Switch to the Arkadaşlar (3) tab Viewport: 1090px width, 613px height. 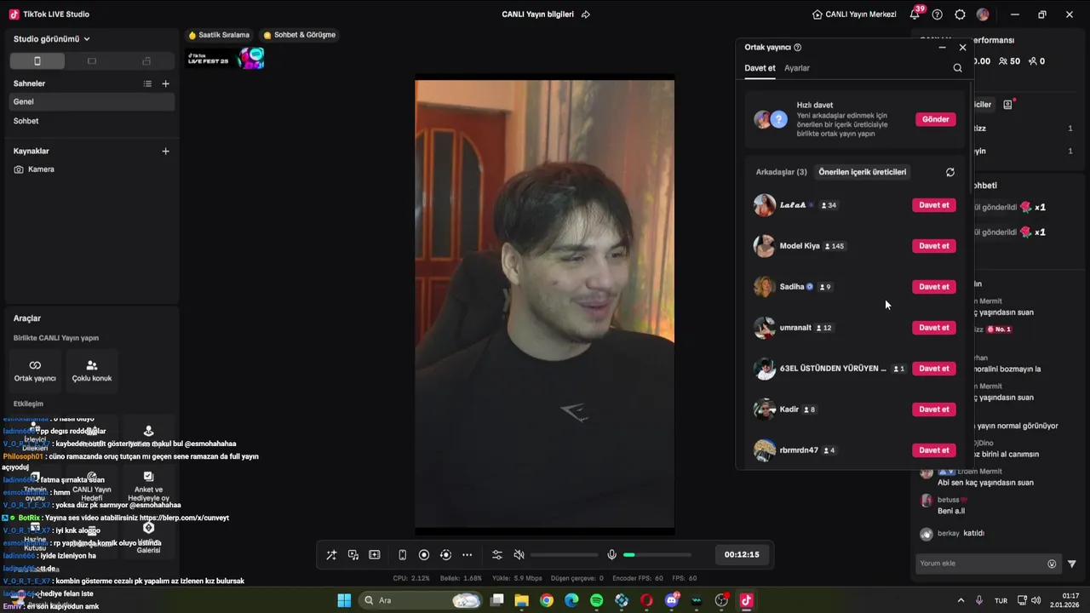pyautogui.click(x=781, y=172)
